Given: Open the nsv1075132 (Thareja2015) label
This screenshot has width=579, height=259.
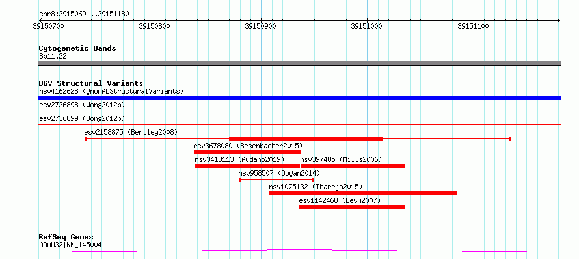Looking at the screenshot, I should tap(316, 187).
